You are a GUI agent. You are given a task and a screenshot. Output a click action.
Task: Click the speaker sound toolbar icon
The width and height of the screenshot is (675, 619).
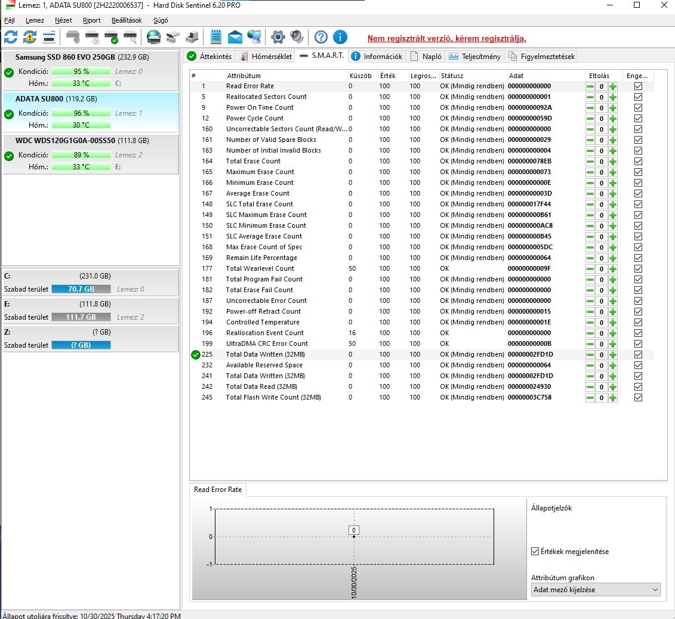click(x=297, y=38)
